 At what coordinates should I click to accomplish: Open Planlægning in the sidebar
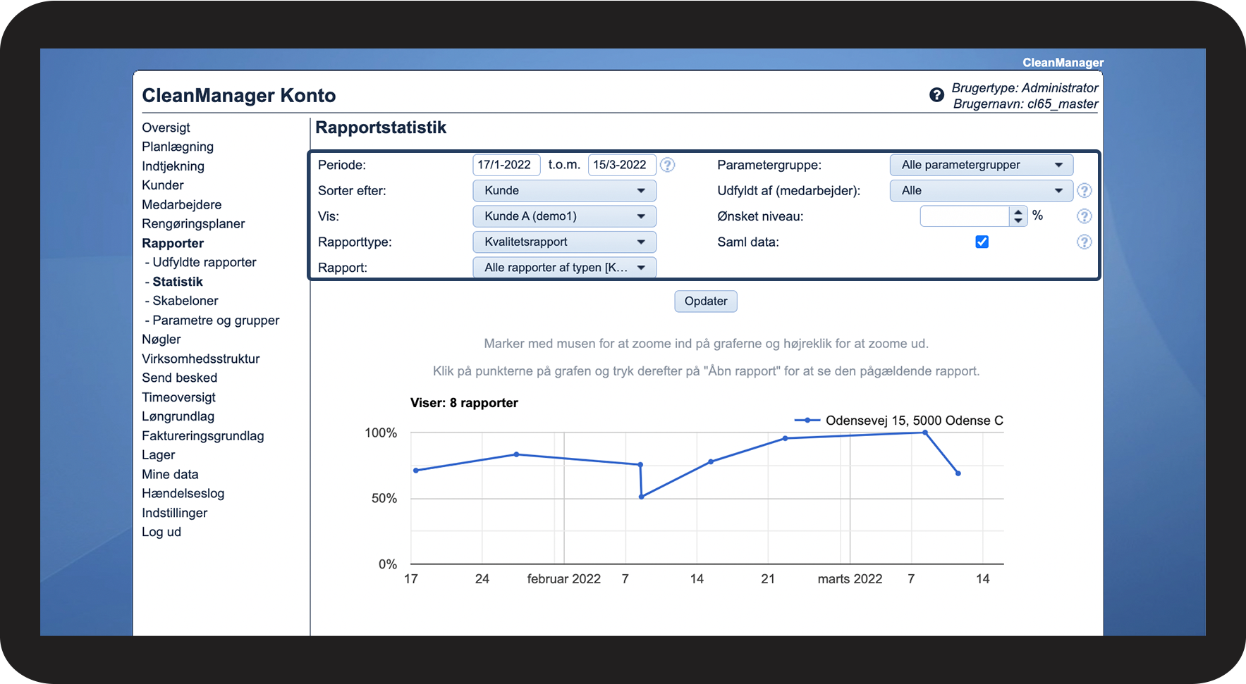click(178, 147)
